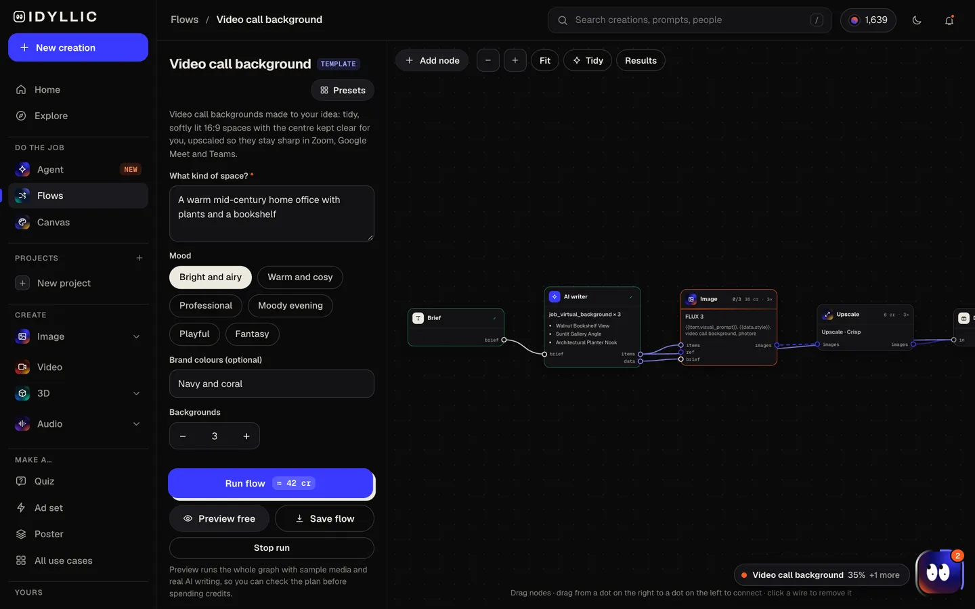
Task: Save flow
Action: coord(325,519)
